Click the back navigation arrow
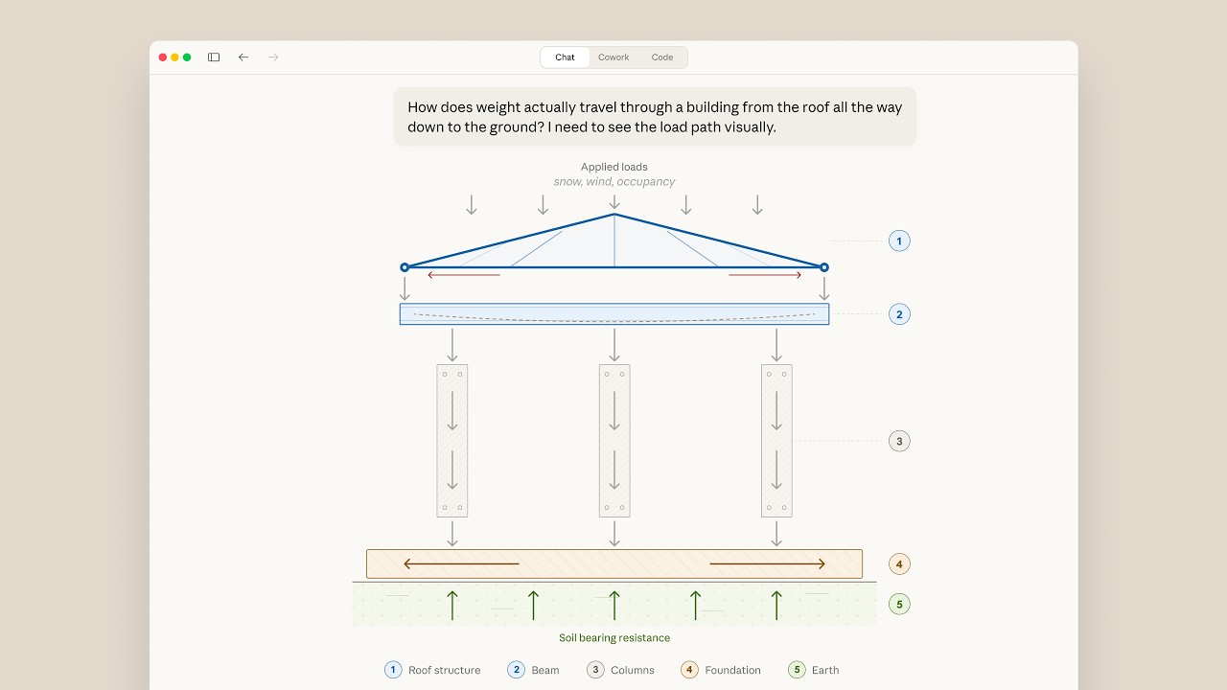 click(x=243, y=57)
